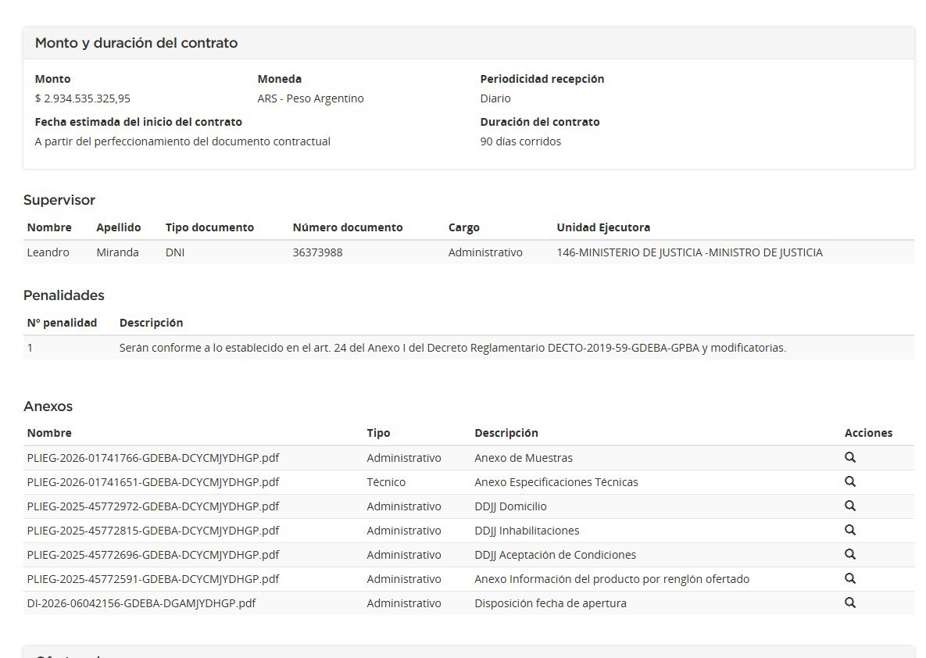
Task: View Anexo Información del producto annex
Action: [850, 578]
